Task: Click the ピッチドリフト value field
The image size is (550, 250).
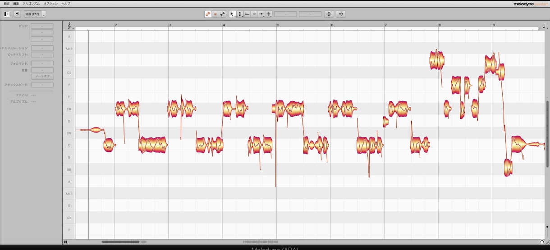Action: pos(42,55)
